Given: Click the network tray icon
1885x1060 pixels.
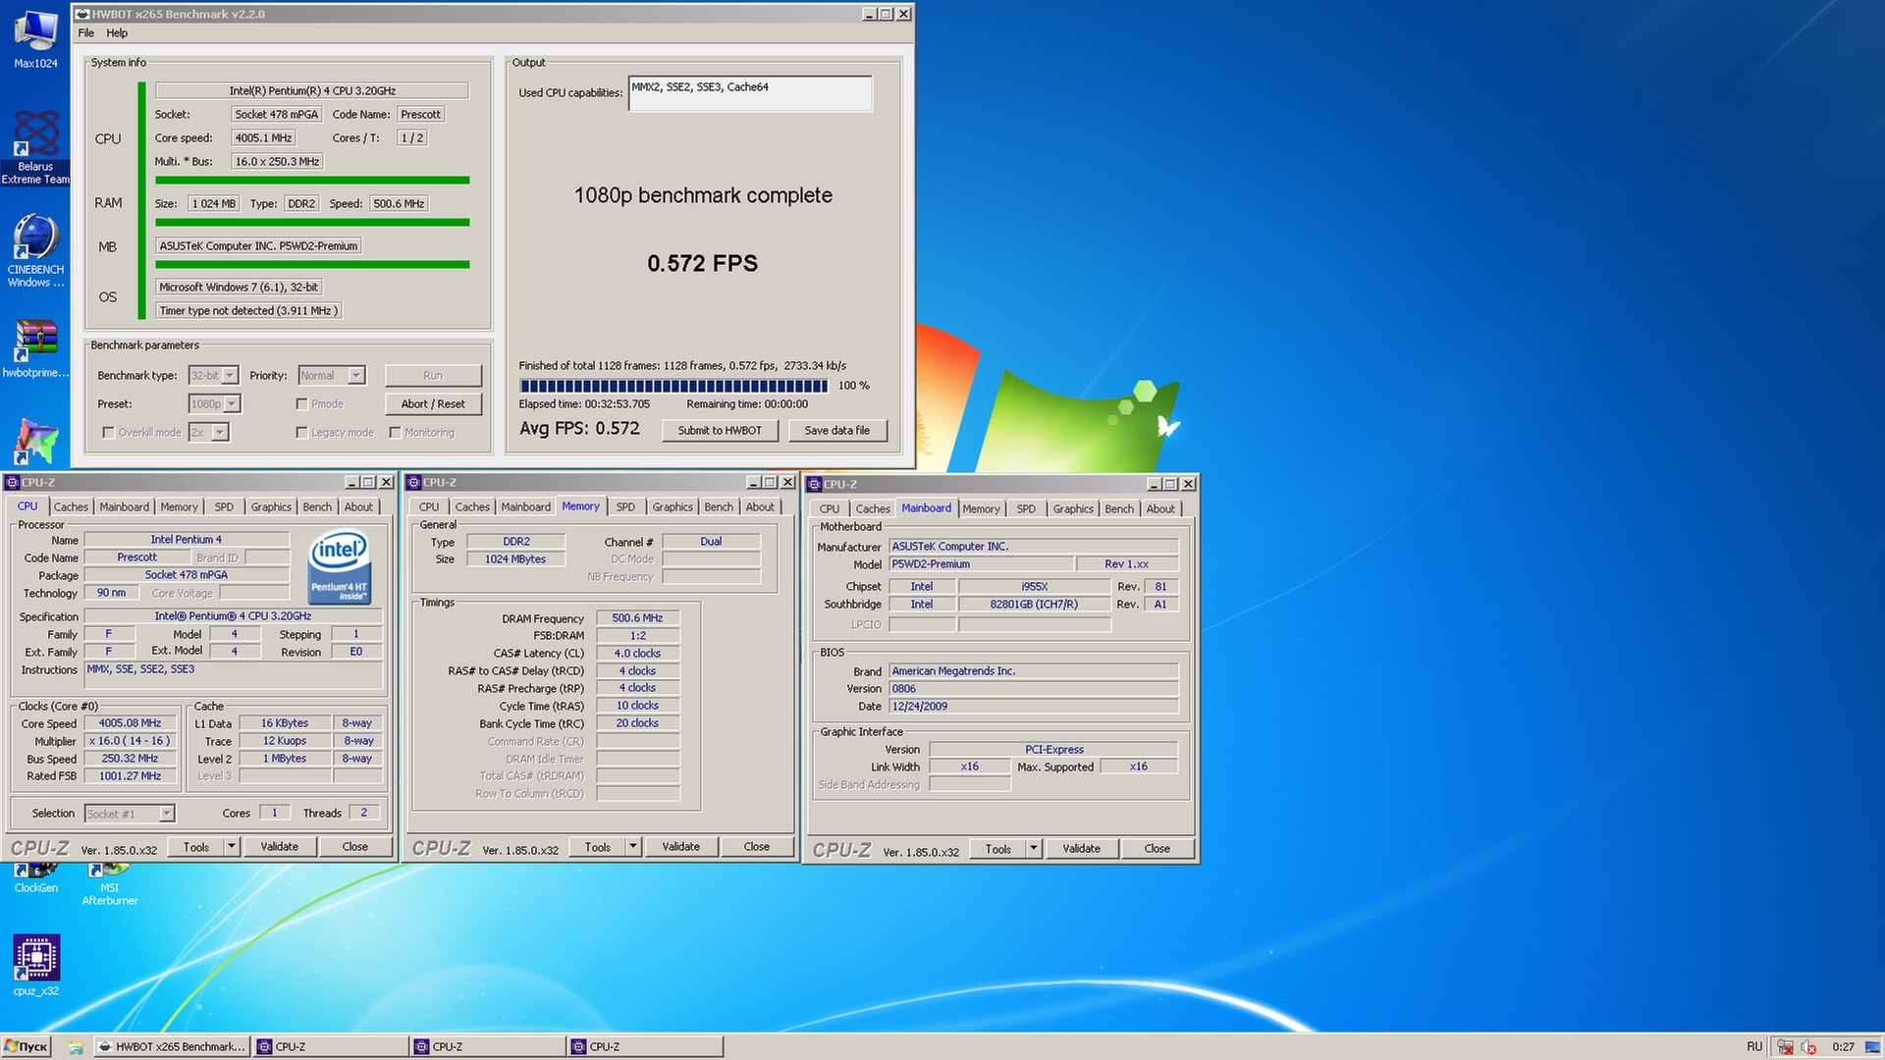Looking at the screenshot, I should click(x=1785, y=1046).
